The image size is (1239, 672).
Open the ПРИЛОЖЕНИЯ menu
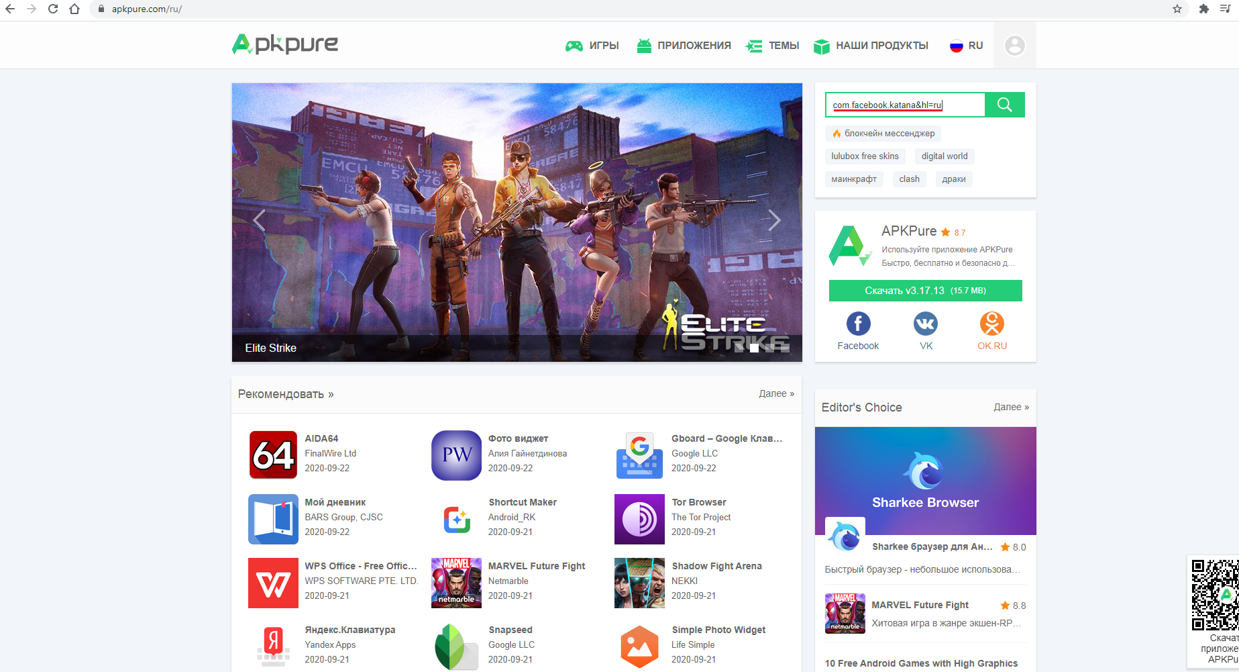684,46
